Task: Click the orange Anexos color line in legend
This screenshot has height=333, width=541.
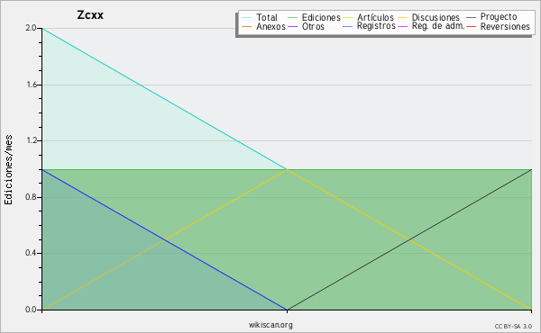Action: coord(247,26)
